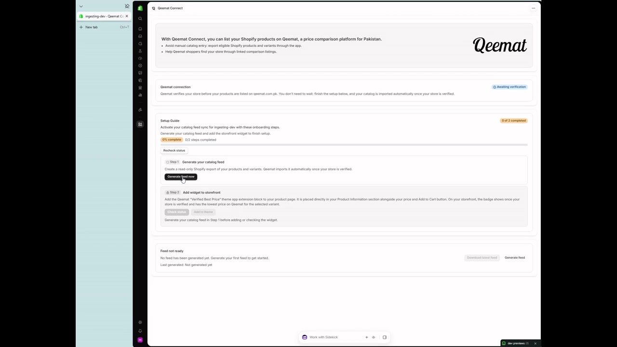The width and height of the screenshot is (617, 347).
Task: Open the Marketing icon in the sidebar
Action: click(x=140, y=58)
